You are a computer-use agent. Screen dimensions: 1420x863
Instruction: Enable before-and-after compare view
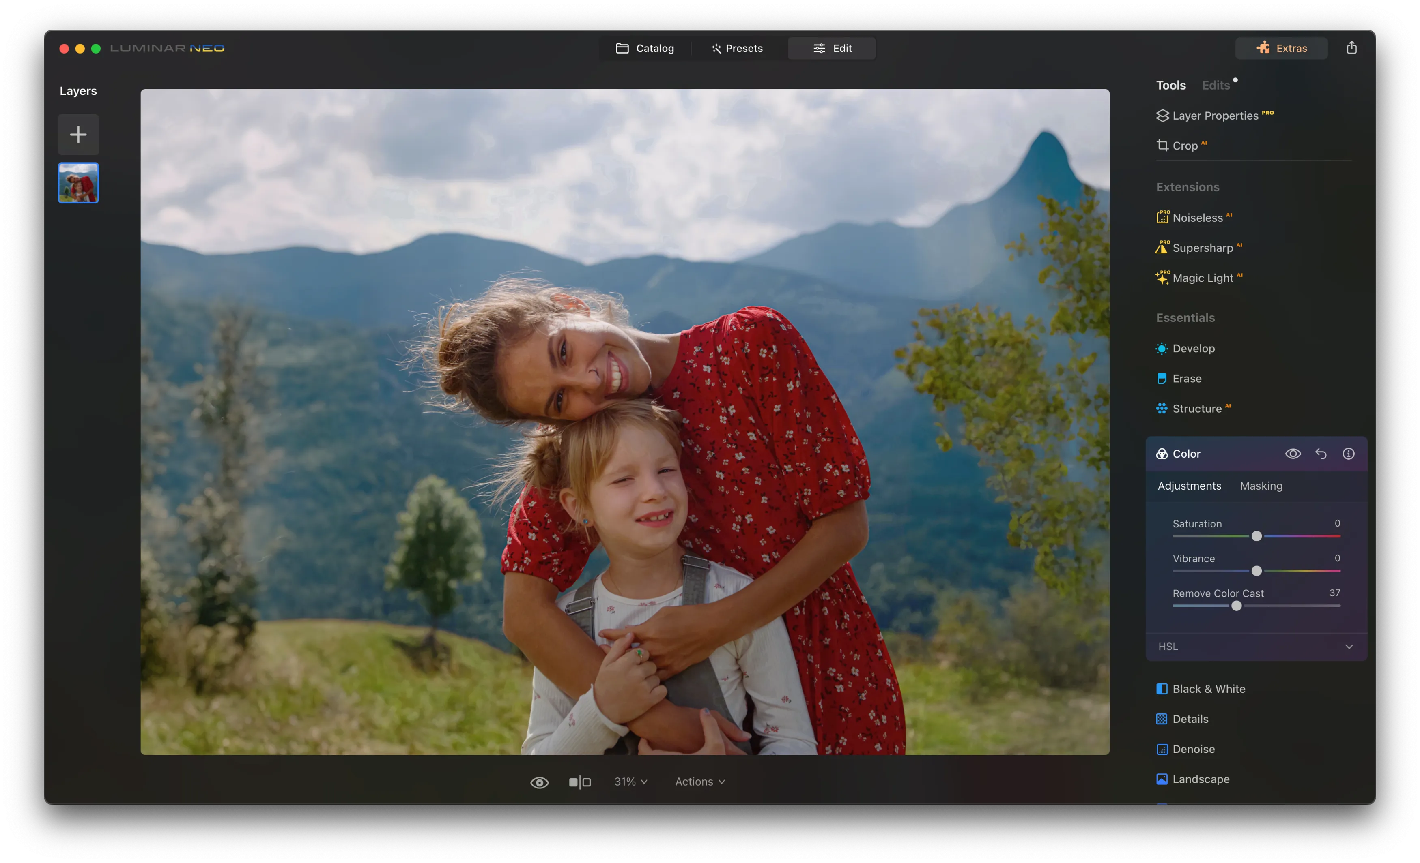[580, 781]
